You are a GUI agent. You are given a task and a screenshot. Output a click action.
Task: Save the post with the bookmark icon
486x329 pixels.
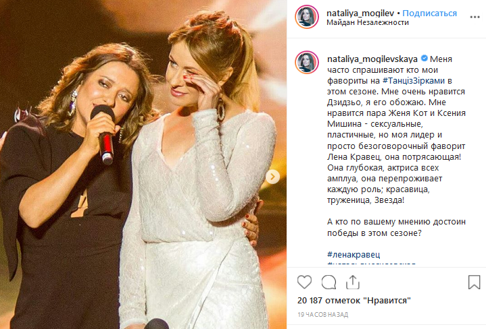[474, 282]
